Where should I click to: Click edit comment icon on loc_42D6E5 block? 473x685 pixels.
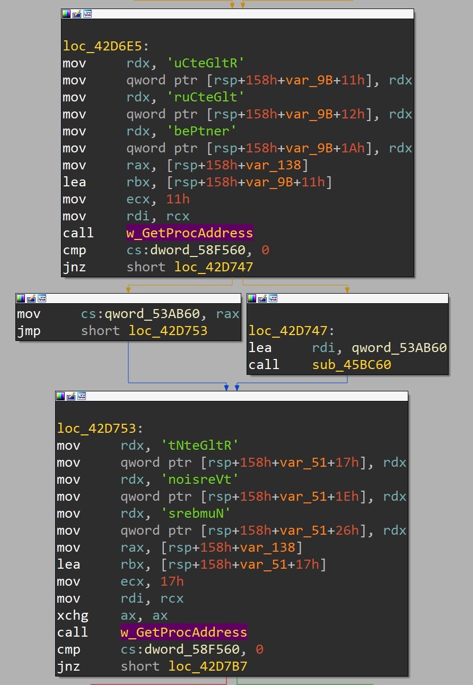click(x=76, y=14)
